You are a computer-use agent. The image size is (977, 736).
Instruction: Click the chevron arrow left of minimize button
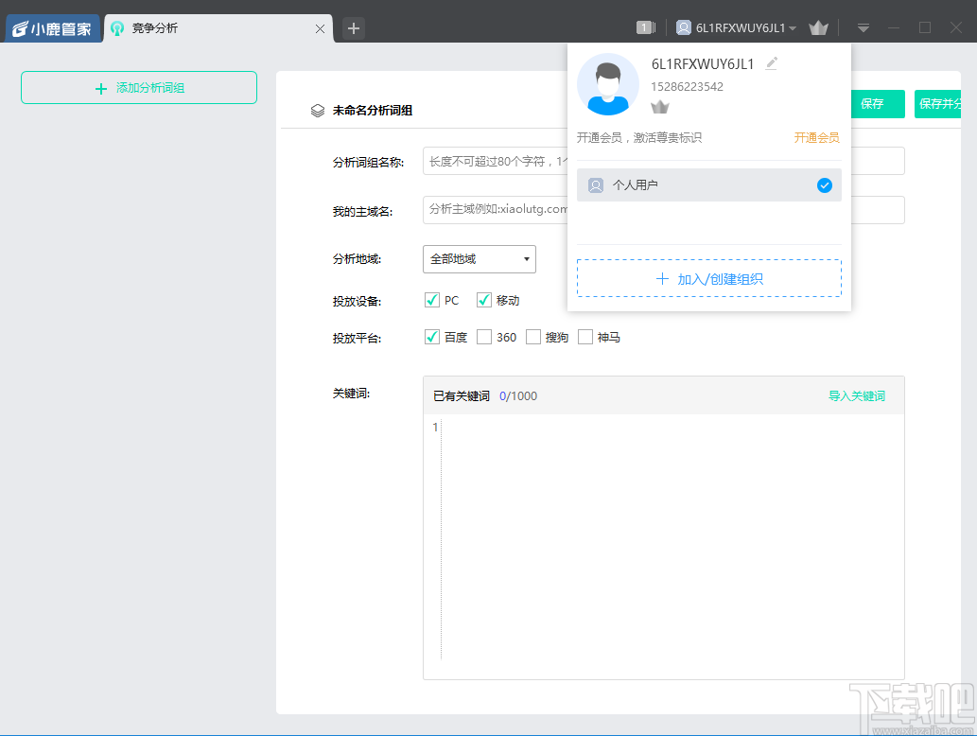click(863, 27)
